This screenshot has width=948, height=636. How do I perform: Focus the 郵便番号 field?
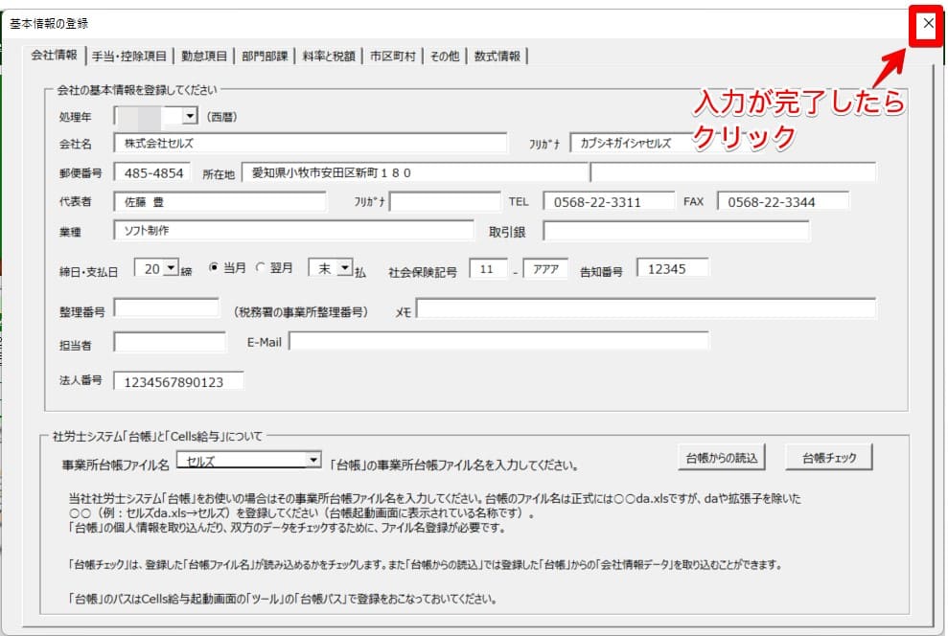point(151,172)
